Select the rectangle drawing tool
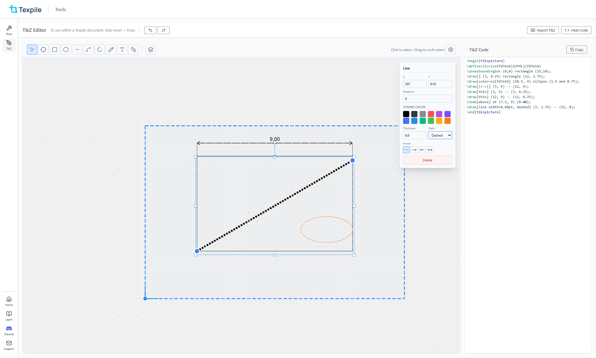The width and height of the screenshot is (596, 358). point(55,50)
